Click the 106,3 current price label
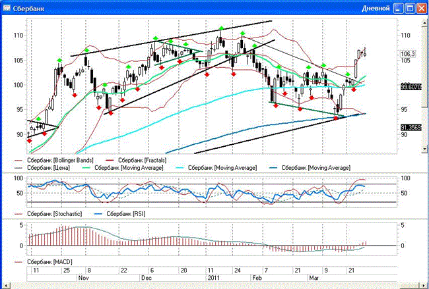Viewport: 429px width, 289px height. point(408,54)
